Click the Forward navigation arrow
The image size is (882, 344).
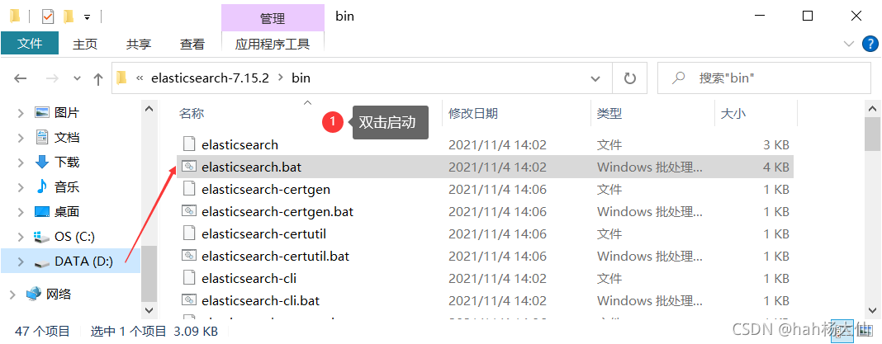pos(52,78)
